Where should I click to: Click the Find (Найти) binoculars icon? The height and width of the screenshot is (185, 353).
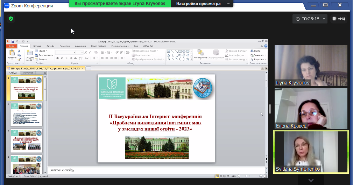[x=252, y=51]
